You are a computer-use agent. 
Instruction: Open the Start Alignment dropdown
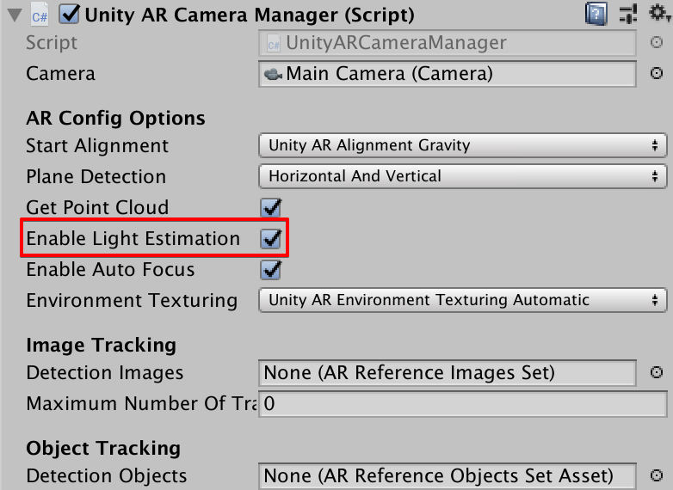463,145
